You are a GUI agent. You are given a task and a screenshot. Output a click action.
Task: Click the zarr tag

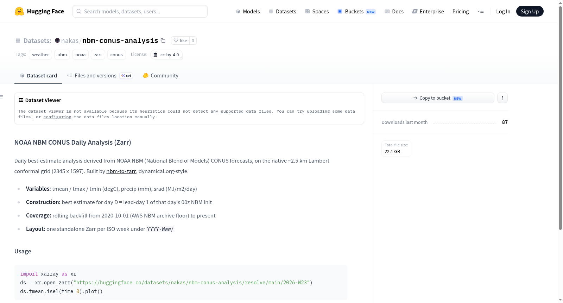[98, 55]
